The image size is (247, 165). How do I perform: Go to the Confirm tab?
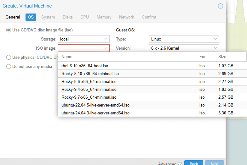(149, 17)
